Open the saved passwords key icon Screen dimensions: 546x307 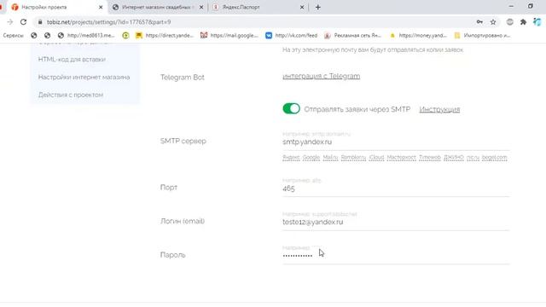click(x=479, y=22)
